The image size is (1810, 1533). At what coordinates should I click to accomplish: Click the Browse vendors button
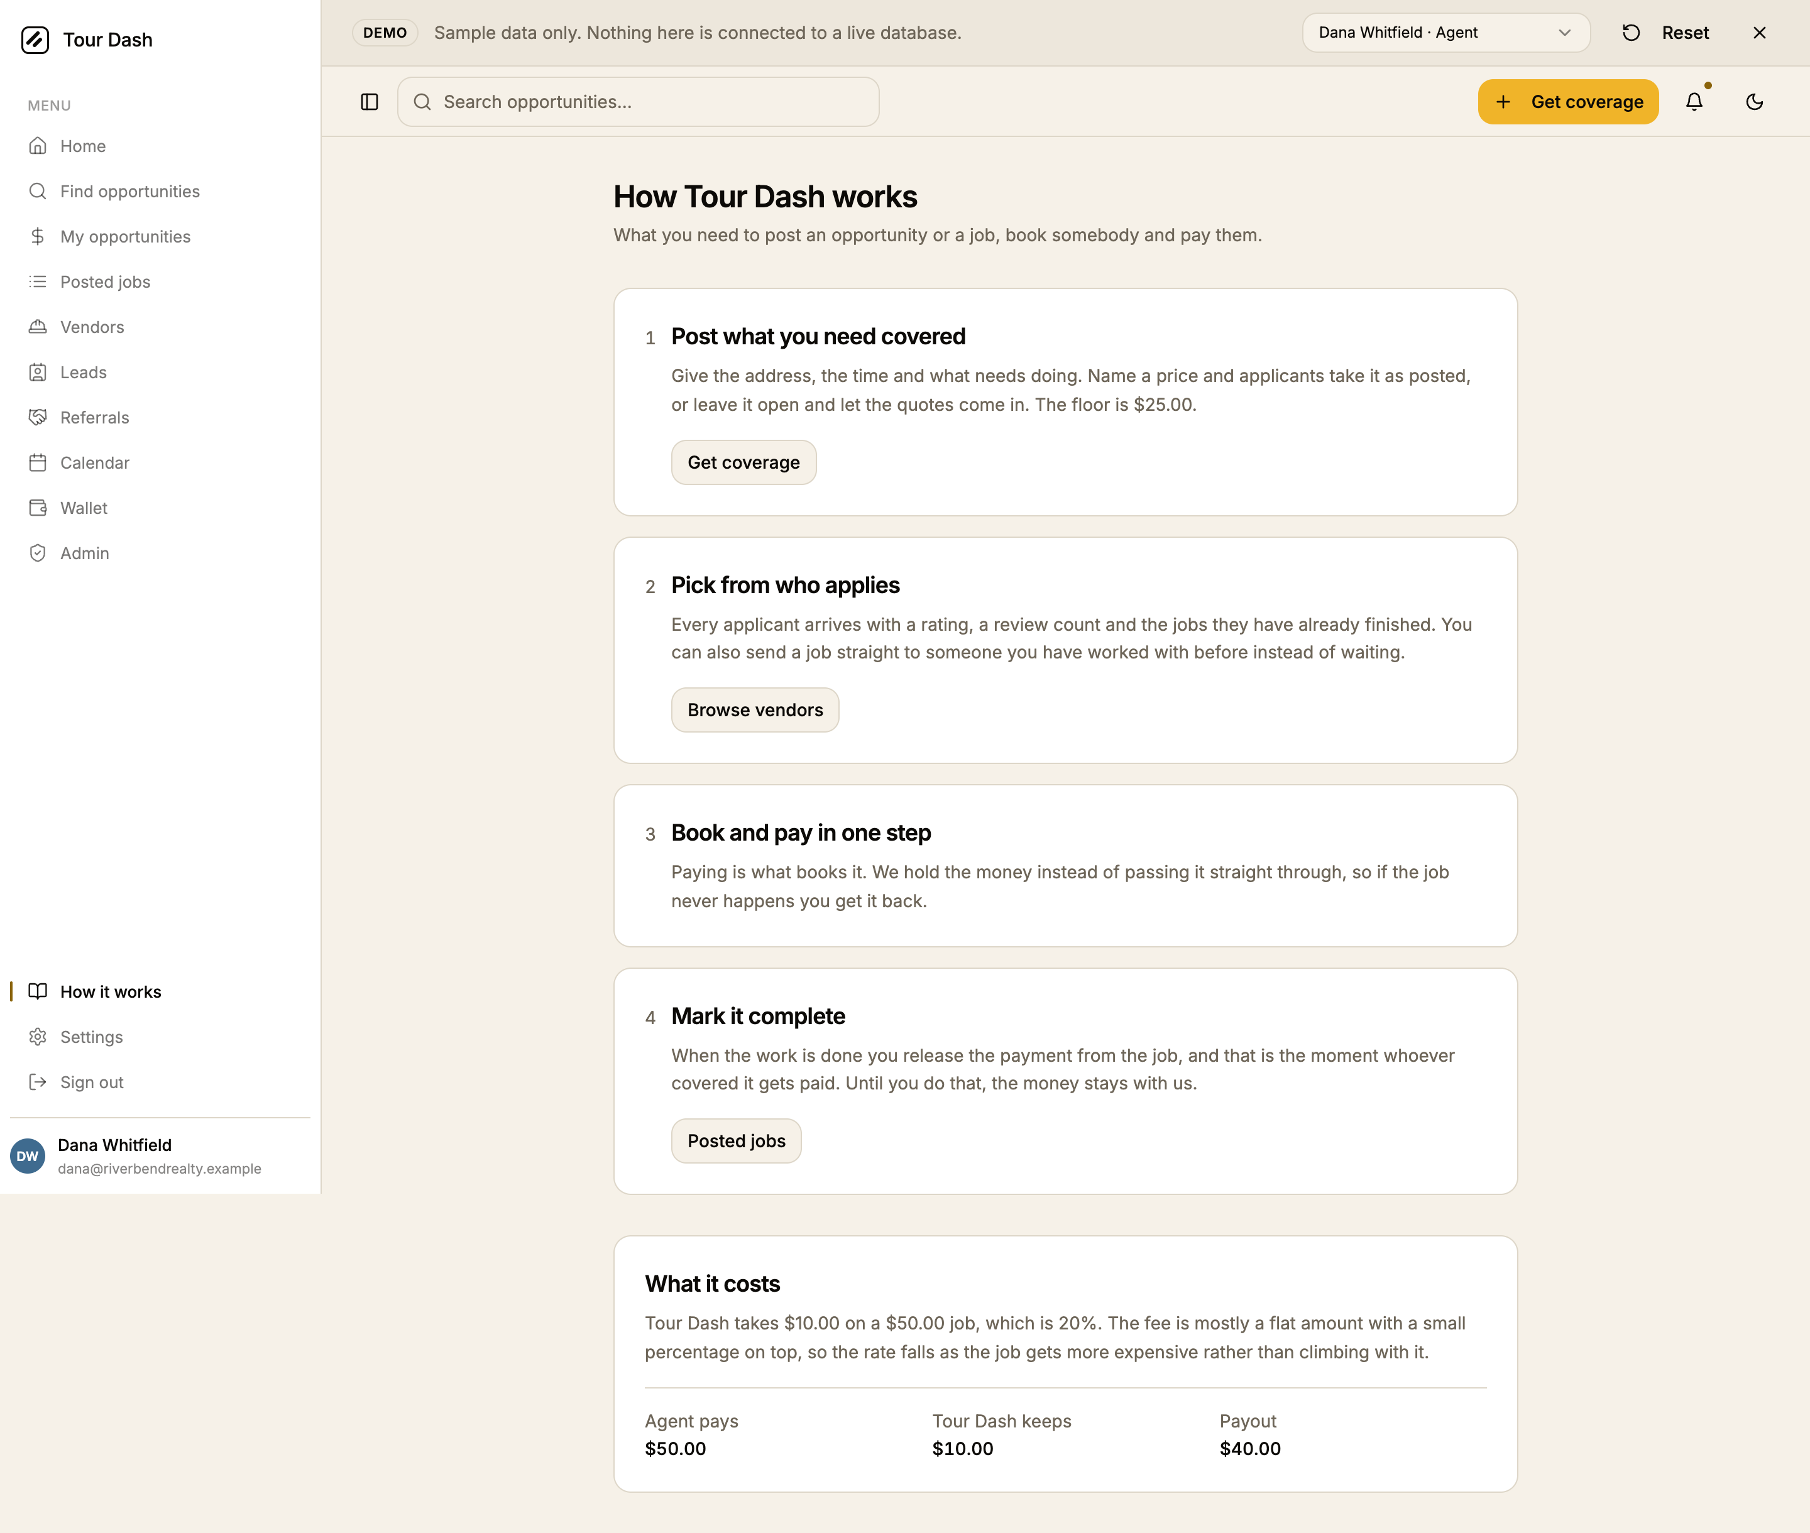pyautogui.click(x=755, y=710)
